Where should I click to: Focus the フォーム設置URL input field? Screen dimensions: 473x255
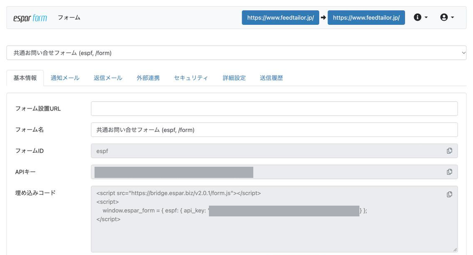[274, 109]
